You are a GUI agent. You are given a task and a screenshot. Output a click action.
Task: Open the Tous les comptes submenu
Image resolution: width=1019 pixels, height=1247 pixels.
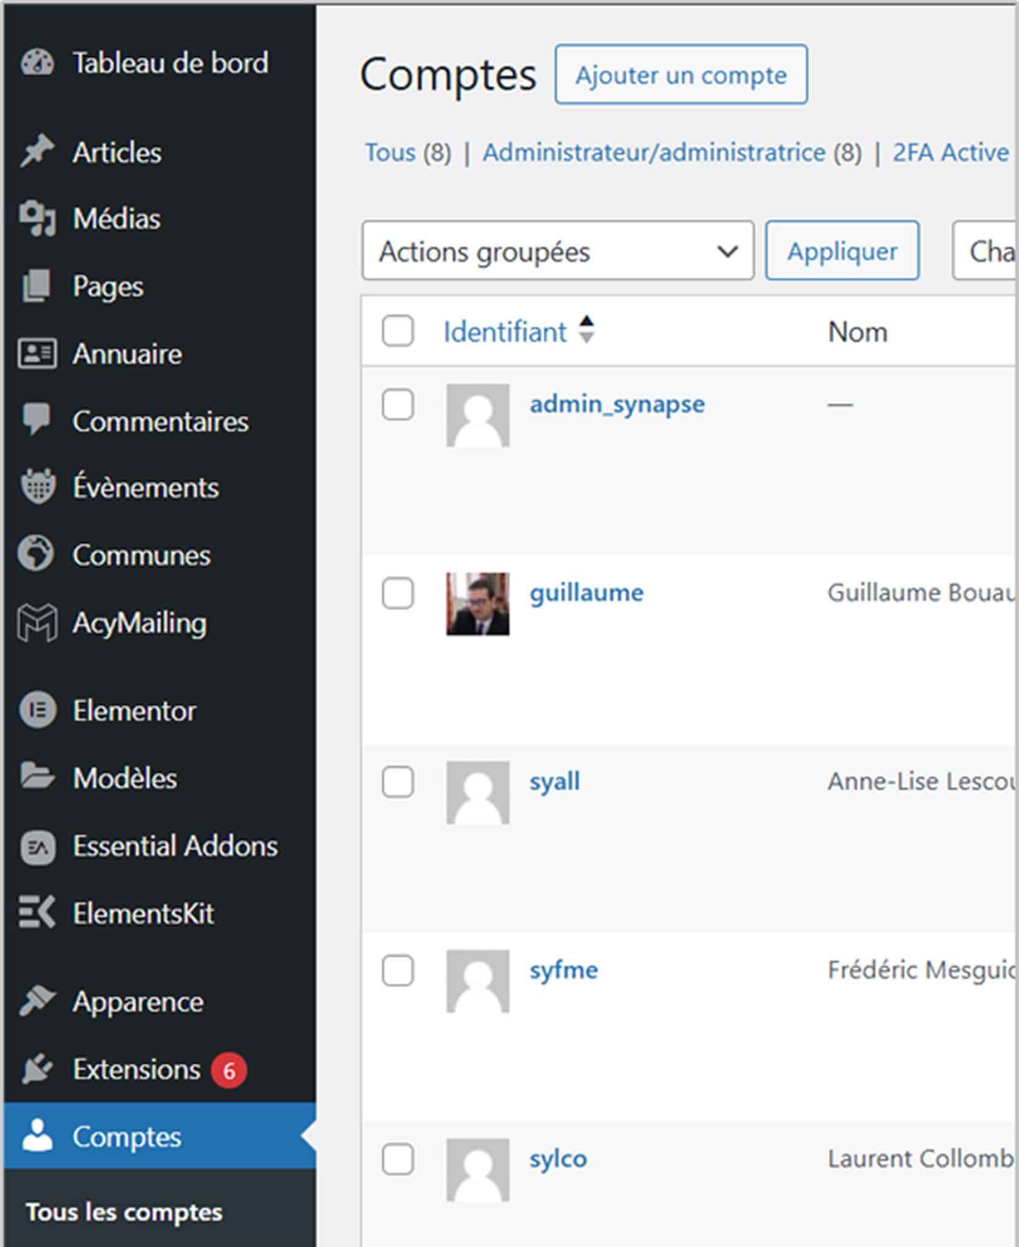click(124, 1212)
